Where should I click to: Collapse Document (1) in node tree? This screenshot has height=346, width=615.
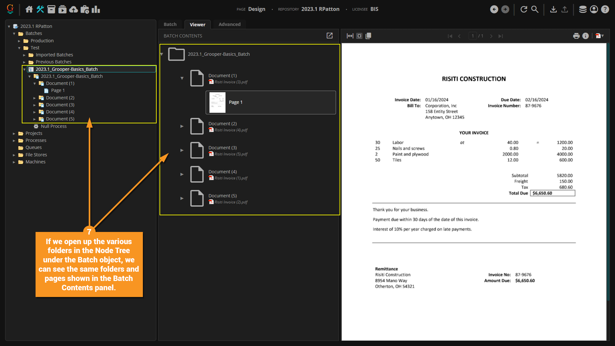coord(35,83)
